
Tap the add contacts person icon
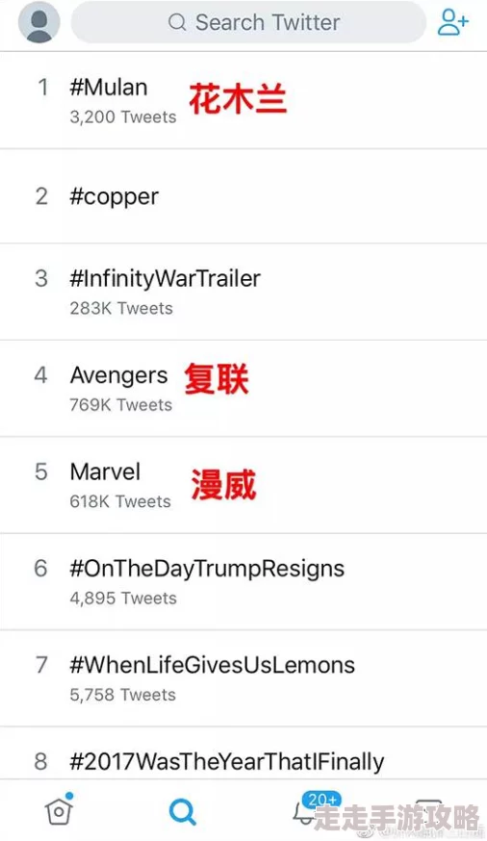(x=452, y=22)
